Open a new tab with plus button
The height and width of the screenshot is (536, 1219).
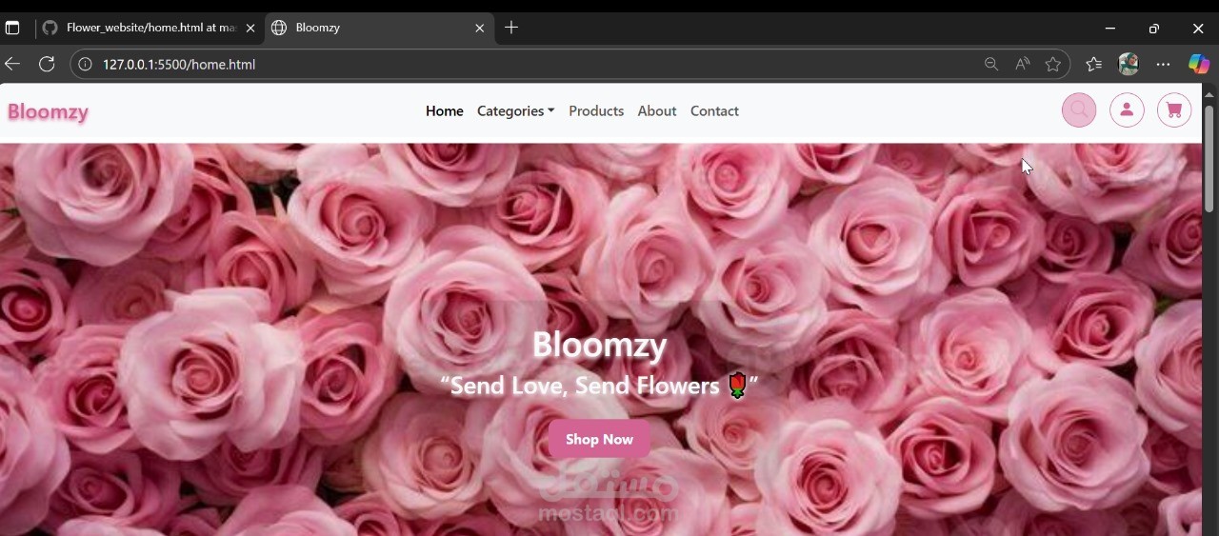511,28
